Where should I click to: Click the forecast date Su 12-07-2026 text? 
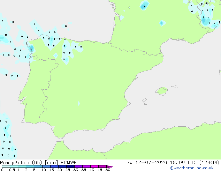pyautogui.click(x=147, y=163)
